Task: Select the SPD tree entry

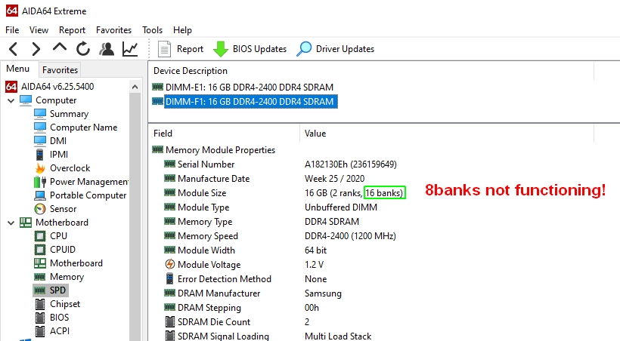Action: click(x=57, y=290)
